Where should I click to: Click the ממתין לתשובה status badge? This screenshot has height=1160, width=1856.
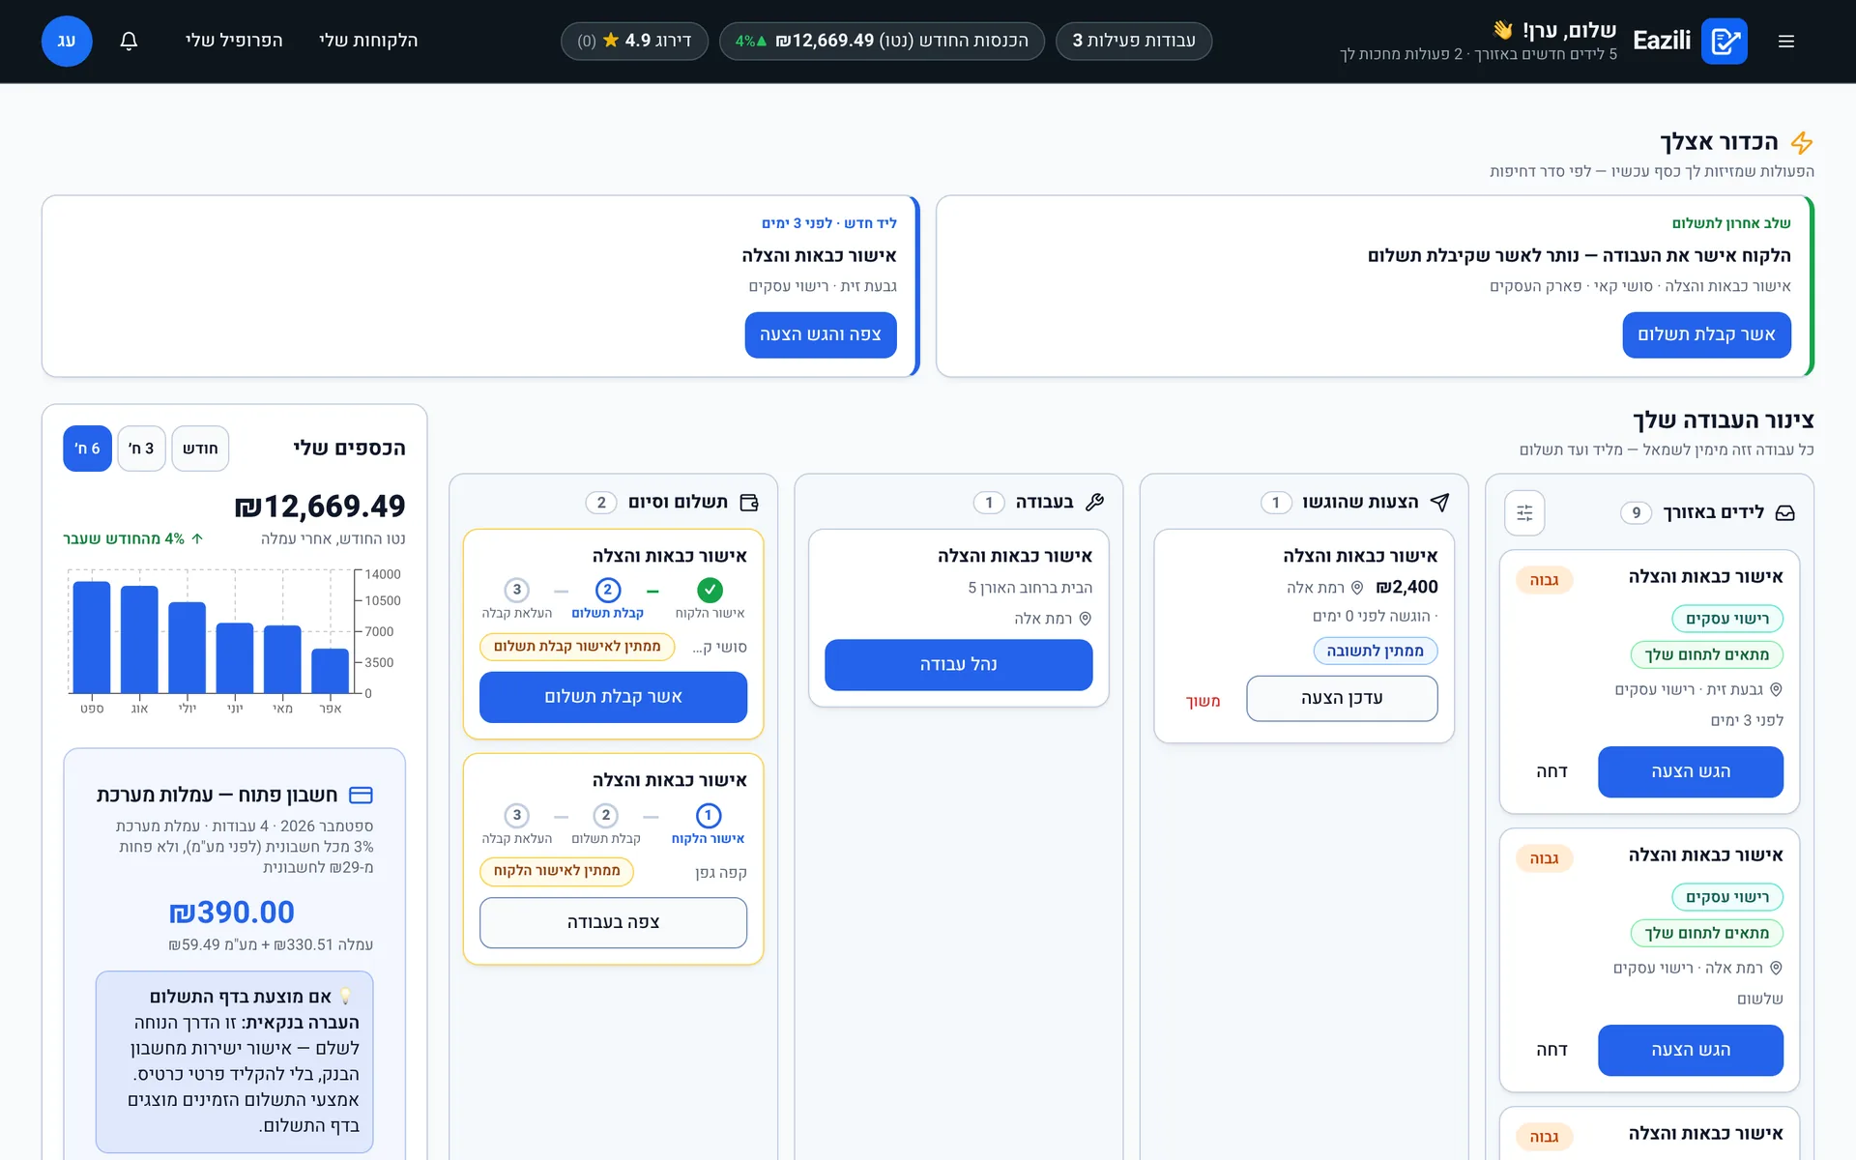coord(1375,651)
